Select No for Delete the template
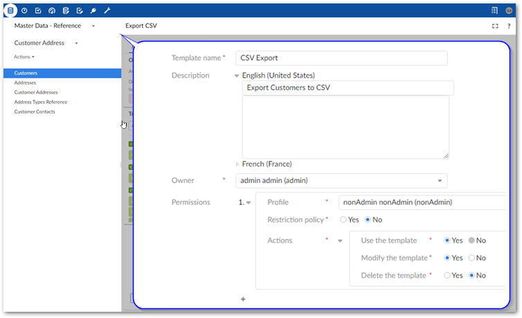Image resolution: width=522 pixels, height=318 pixels. click(471, 275)
